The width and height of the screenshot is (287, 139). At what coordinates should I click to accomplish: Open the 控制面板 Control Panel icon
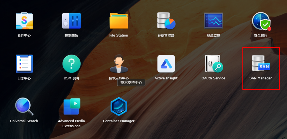click(71, 21)
